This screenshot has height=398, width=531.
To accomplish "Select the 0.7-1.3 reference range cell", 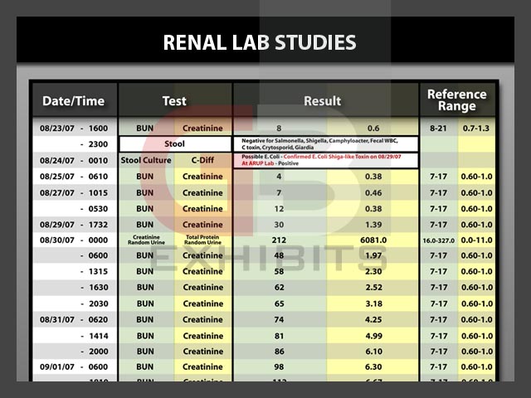I will click(x=476, y=129).
